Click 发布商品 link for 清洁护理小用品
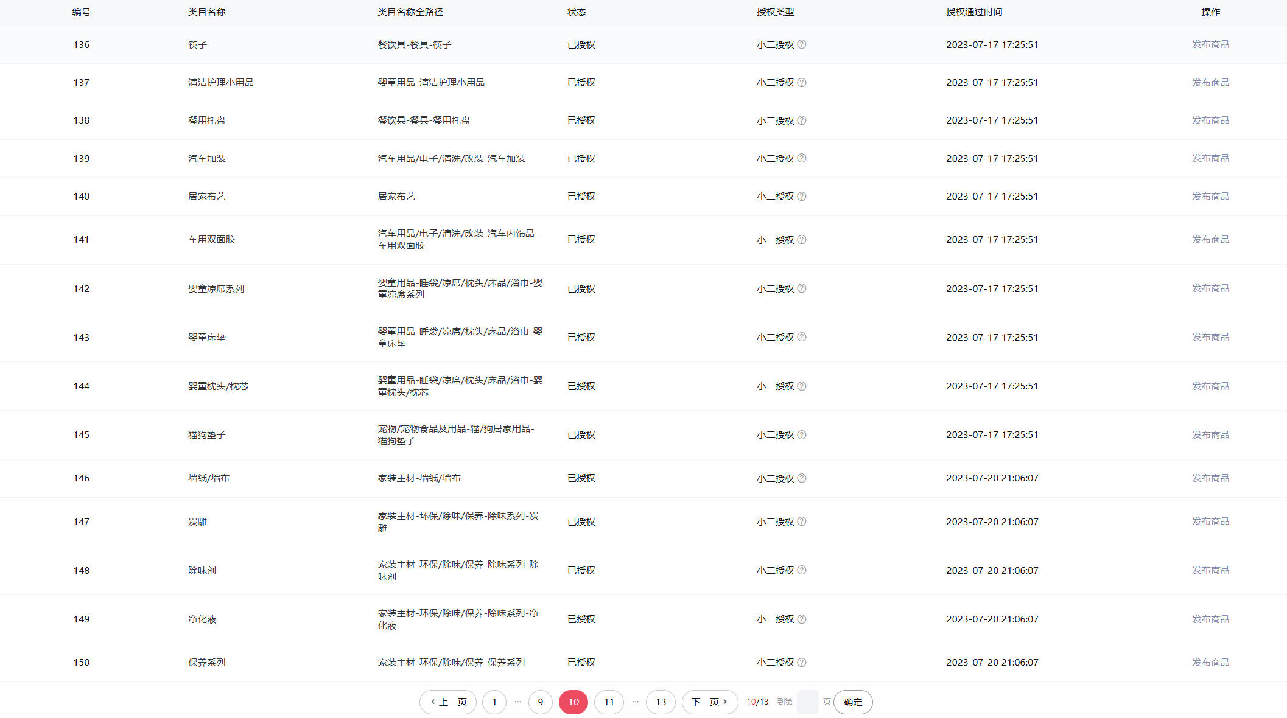This screenshot has height=718, width=1287. pyautogui.click(x=1210, y=83)
